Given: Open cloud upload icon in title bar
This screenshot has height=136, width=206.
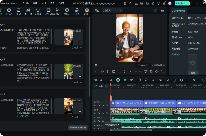Looking at the screenshot, I should (x=153, y=3).
